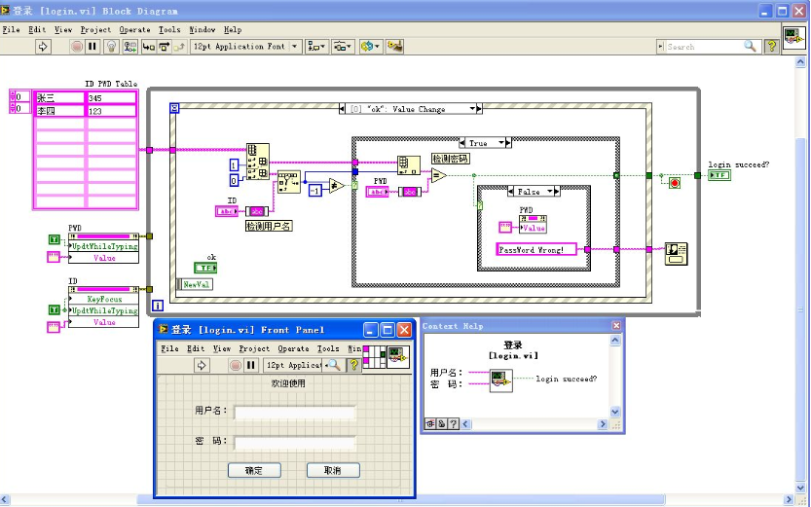Image resolution: width=811 pixels, height=507 pixels.
Task: Click the PassWord Wrong! string constant
Action: click(535, 250)
